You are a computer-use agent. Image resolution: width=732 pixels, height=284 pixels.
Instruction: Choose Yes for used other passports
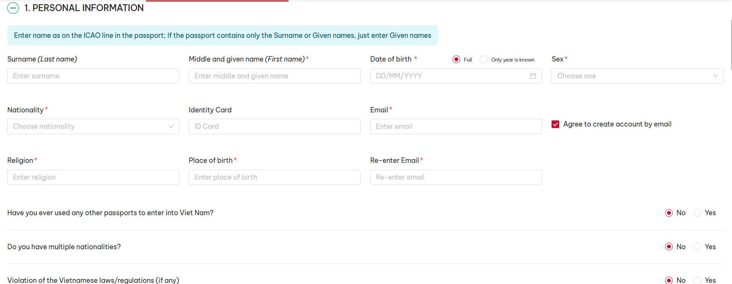(697, 213)
